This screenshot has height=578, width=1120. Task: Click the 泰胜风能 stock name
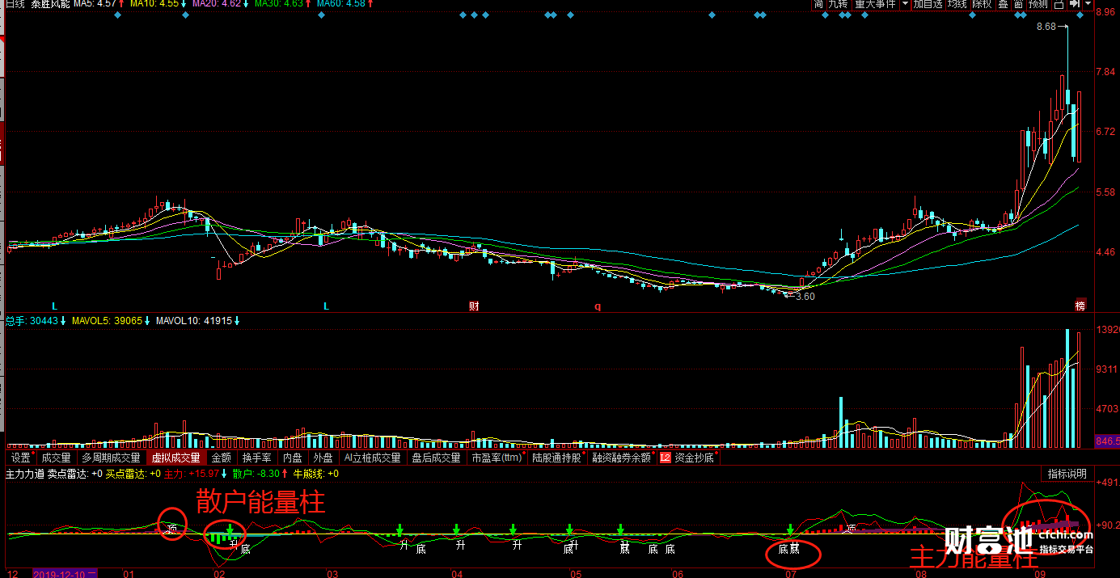(x=50, y=3)
